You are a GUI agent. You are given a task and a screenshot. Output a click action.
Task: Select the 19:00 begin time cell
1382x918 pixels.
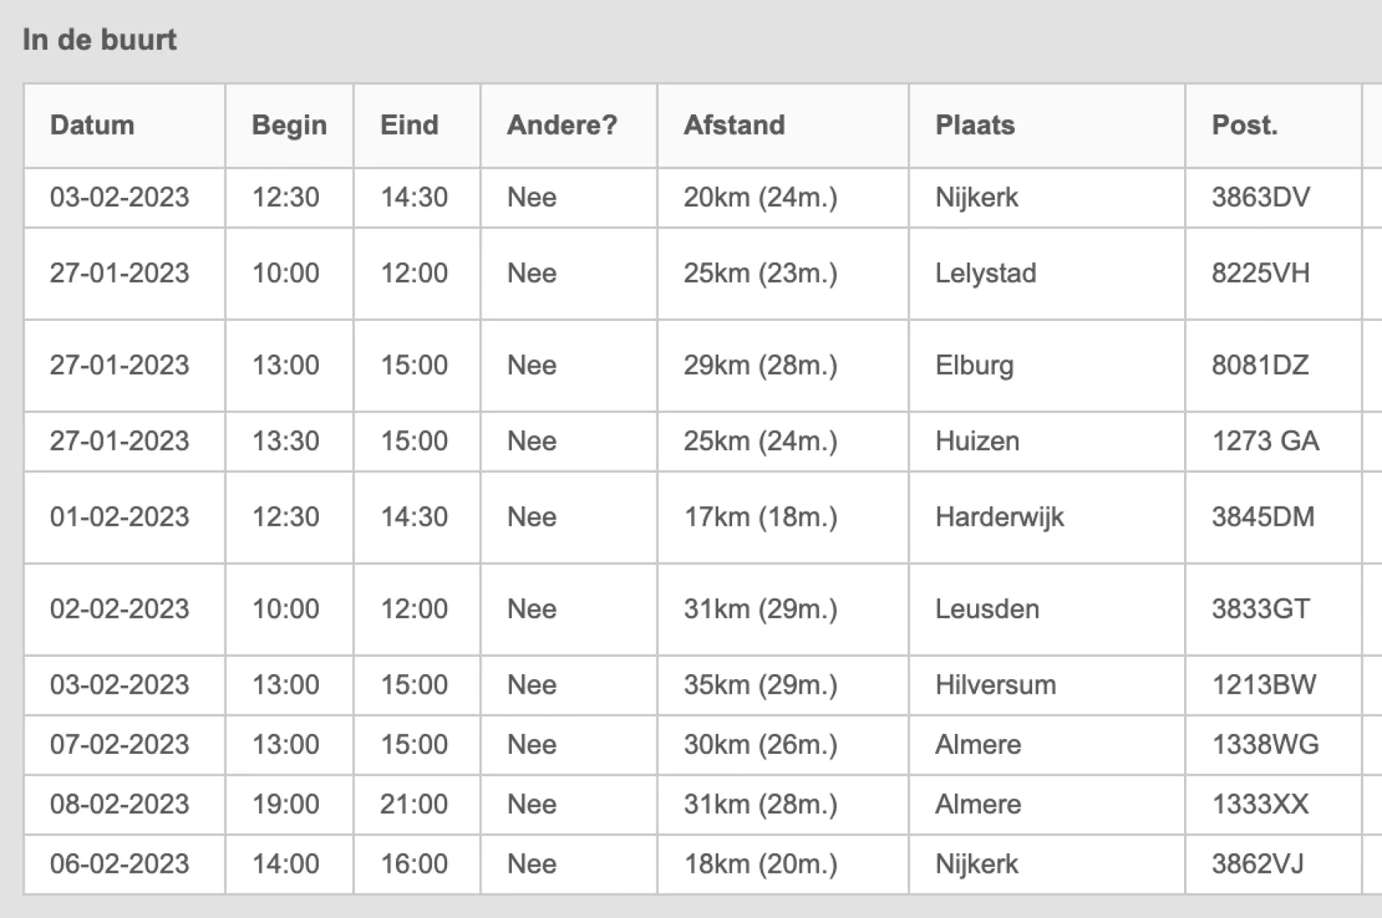286,804
